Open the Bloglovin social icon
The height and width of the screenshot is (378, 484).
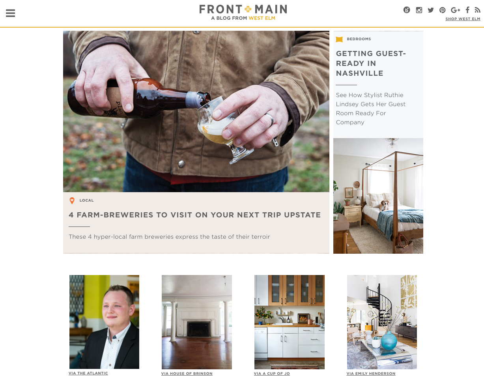[407, 10]
